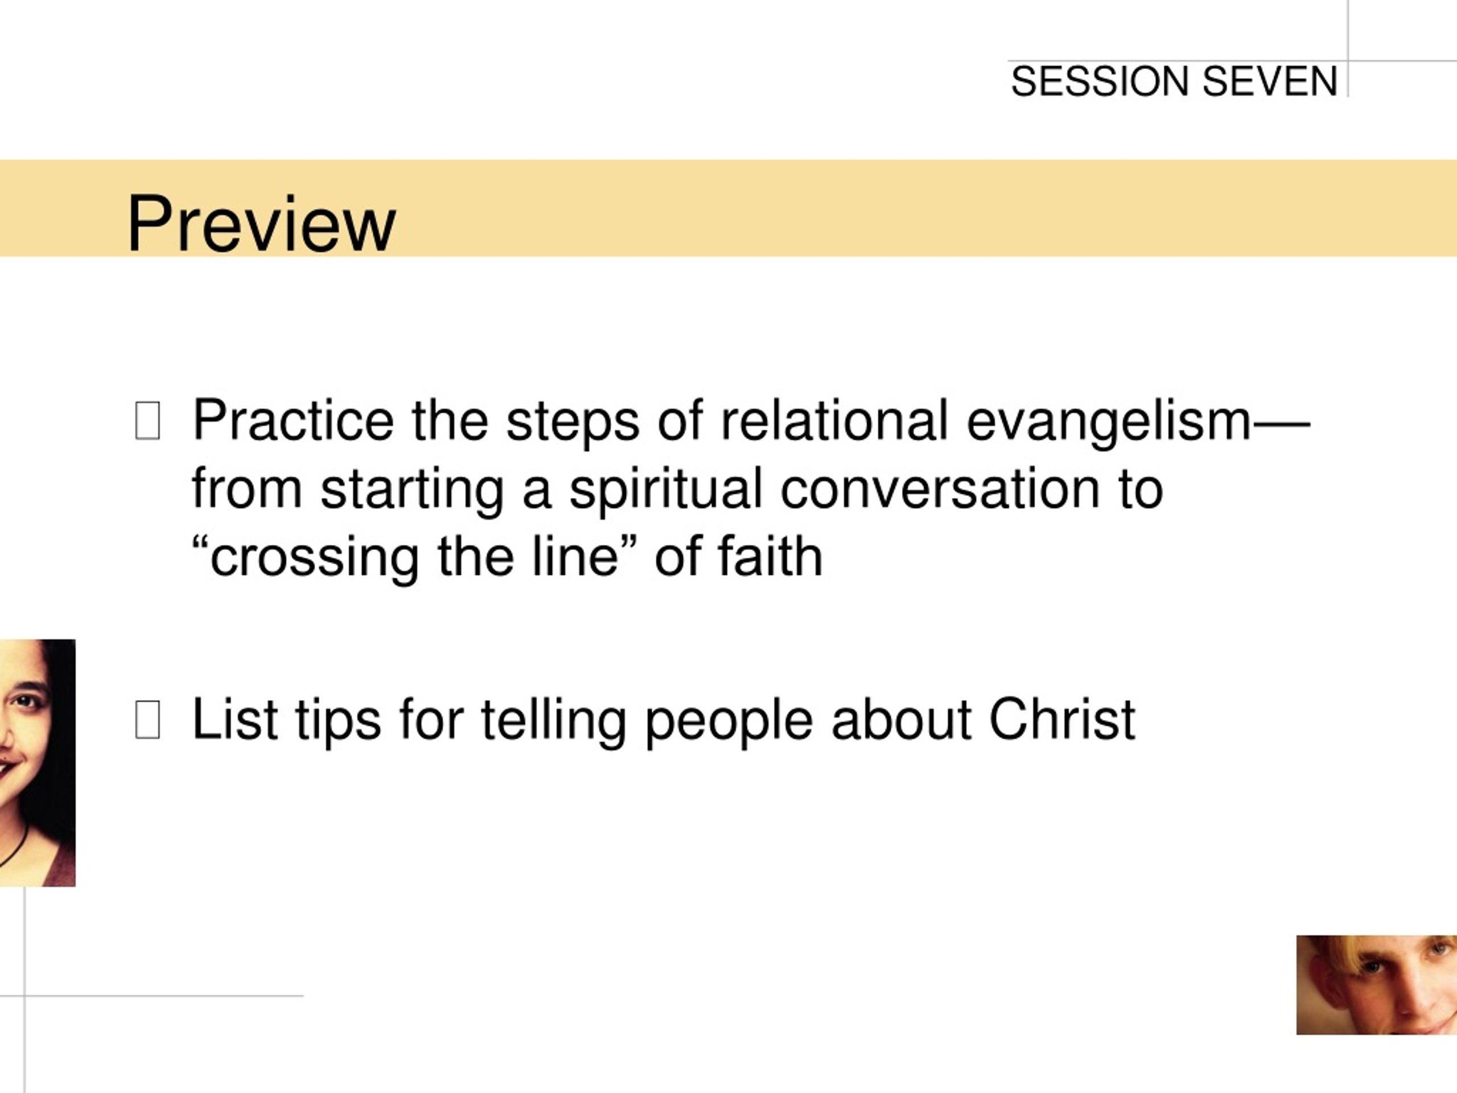This screenshot has width=1457, height=1093.
Task: Click the word "evangelism" in first bullet
Action: coord(1109,421)
